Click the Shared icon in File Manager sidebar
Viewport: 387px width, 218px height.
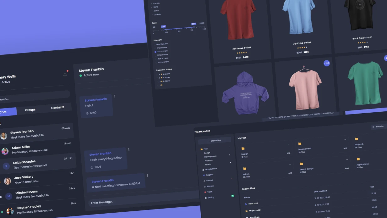point(204,181)
